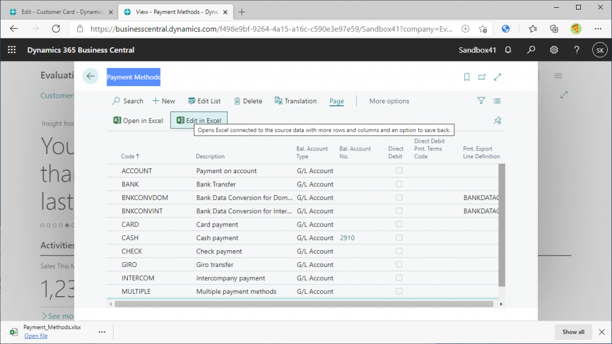Go back from Payment Methods page
Screen dimensions: 612x344
pyautogui.click(x=90, y=76)
